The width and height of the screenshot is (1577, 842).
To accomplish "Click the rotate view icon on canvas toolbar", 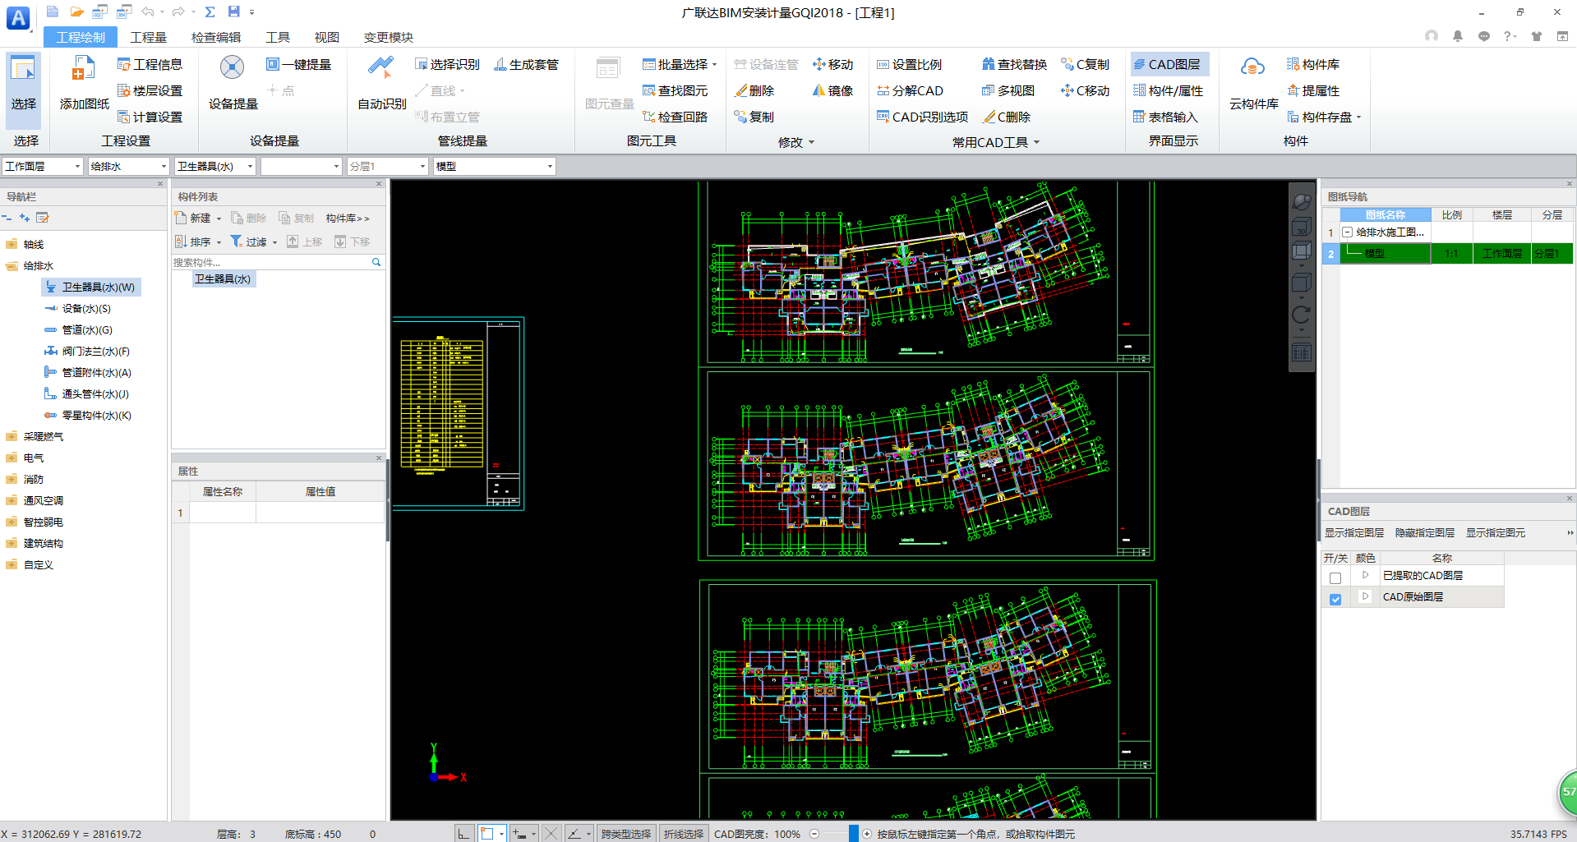I will click(1302, 315).
